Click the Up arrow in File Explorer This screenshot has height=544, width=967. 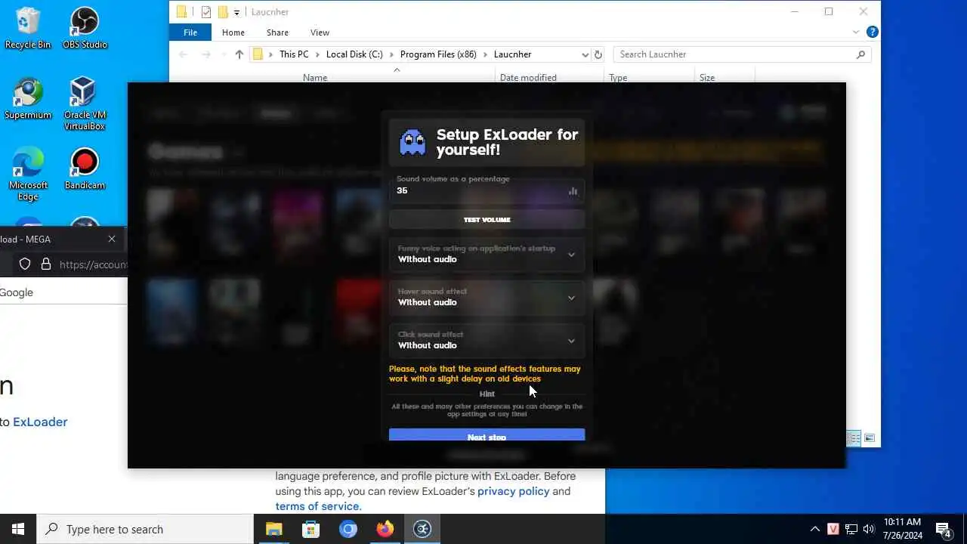(239, 54)
